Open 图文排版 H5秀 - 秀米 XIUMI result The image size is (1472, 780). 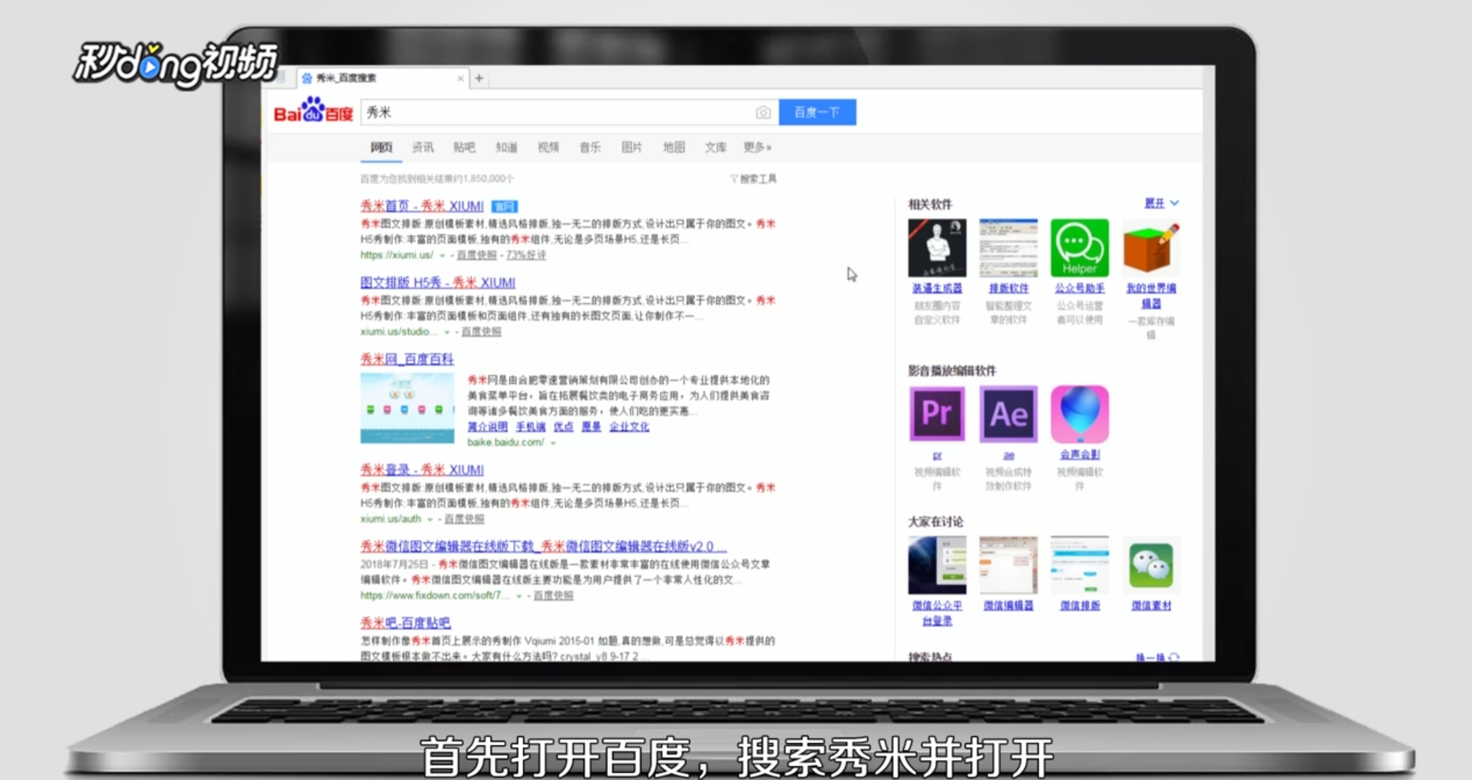click(438, 282)
